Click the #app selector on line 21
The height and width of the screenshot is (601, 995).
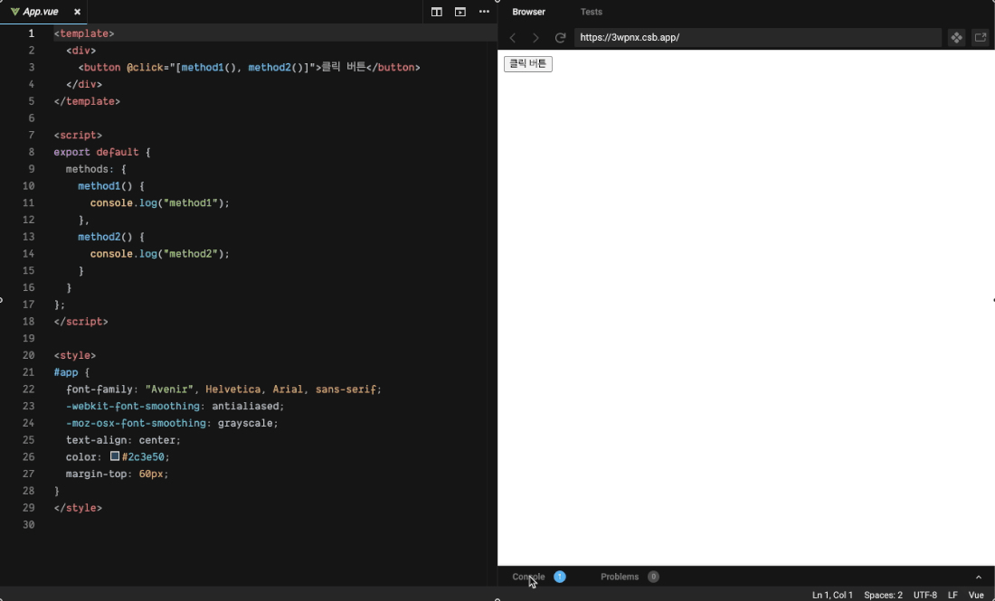pyautogui.click(x=66, y=372)
